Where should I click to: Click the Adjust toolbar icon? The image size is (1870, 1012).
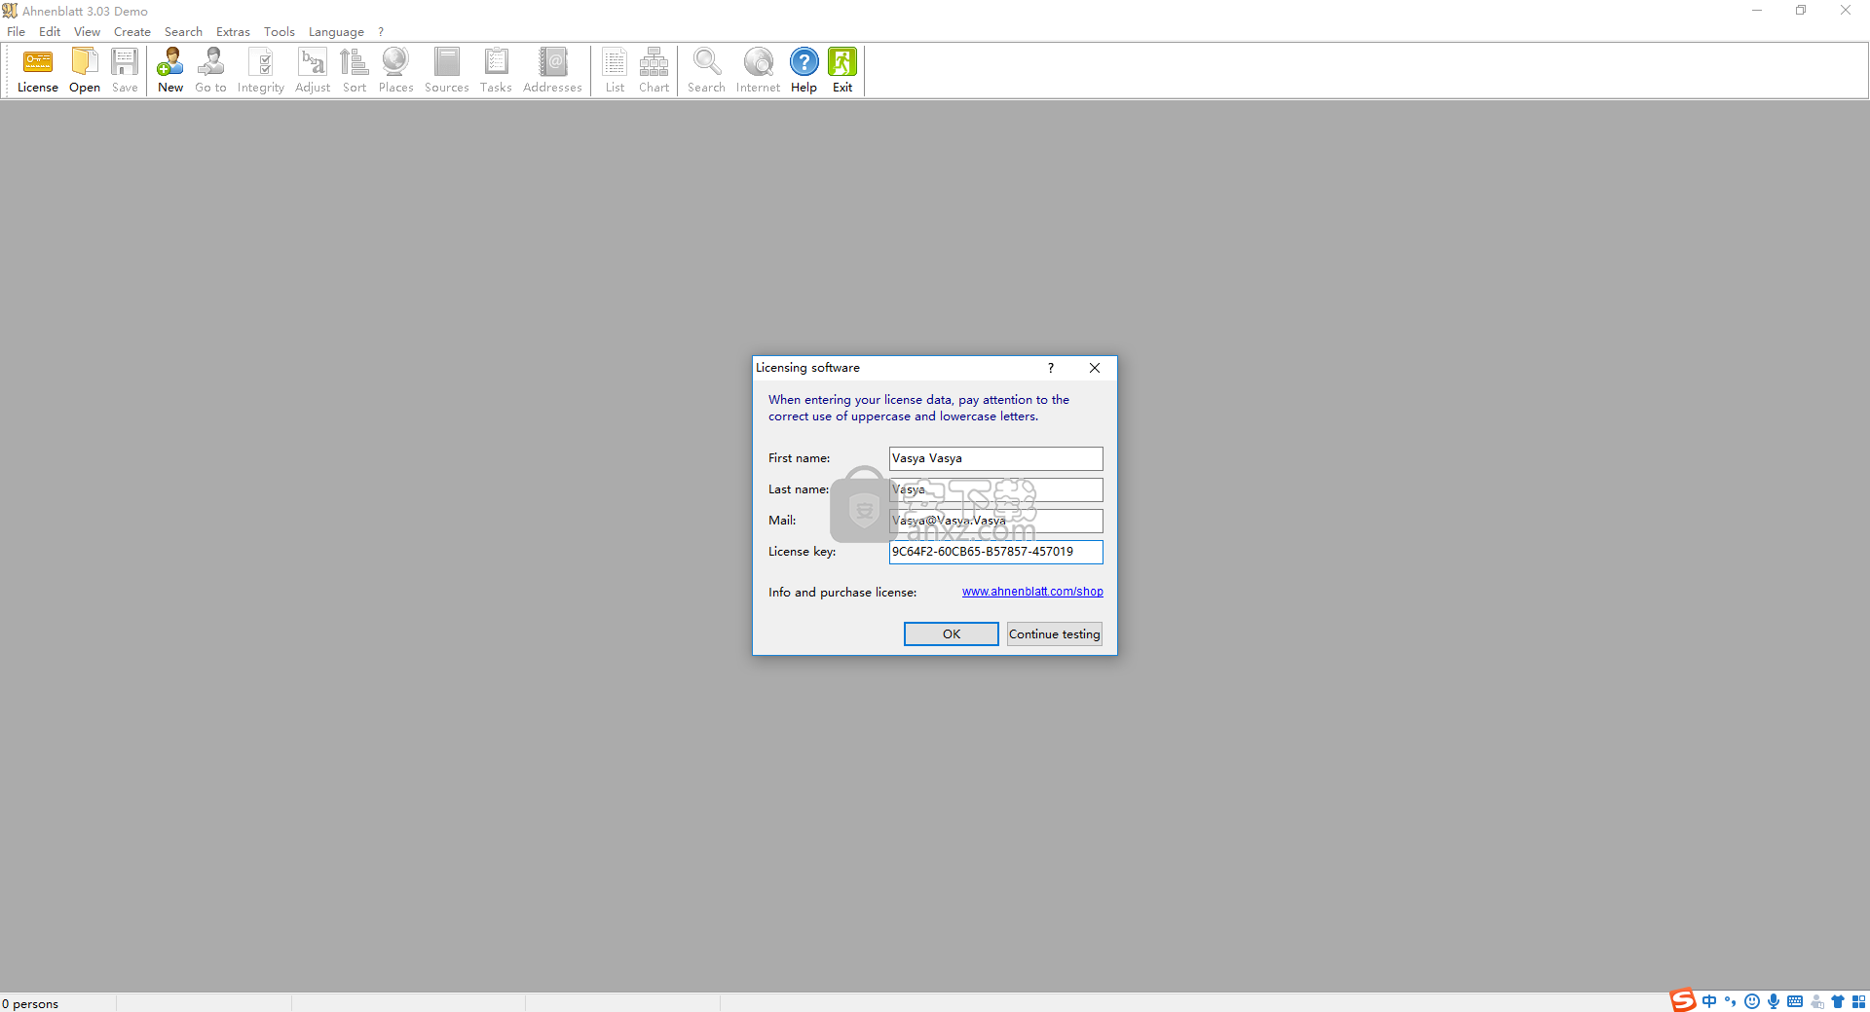coord(313,70)
